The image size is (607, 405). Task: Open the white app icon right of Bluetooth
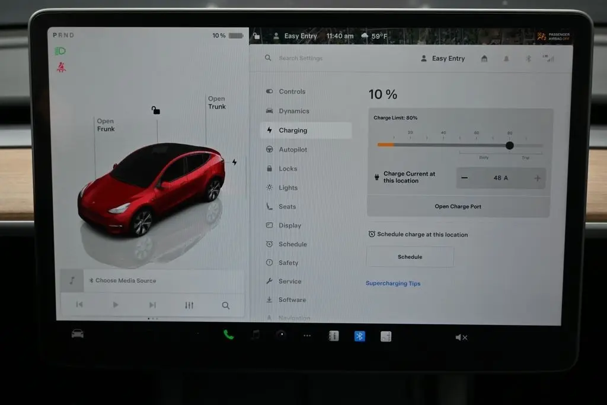pos(386,336)
